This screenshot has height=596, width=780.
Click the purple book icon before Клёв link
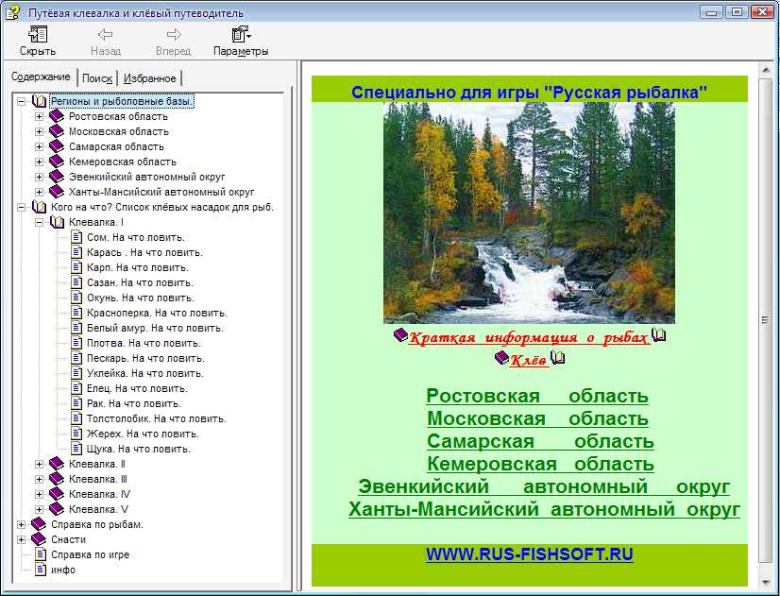pyautogui.click(x=501, y=359)
